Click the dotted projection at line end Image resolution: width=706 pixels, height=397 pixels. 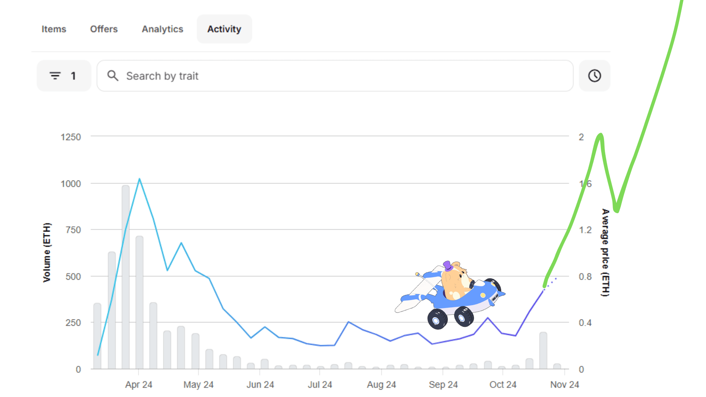551,283
